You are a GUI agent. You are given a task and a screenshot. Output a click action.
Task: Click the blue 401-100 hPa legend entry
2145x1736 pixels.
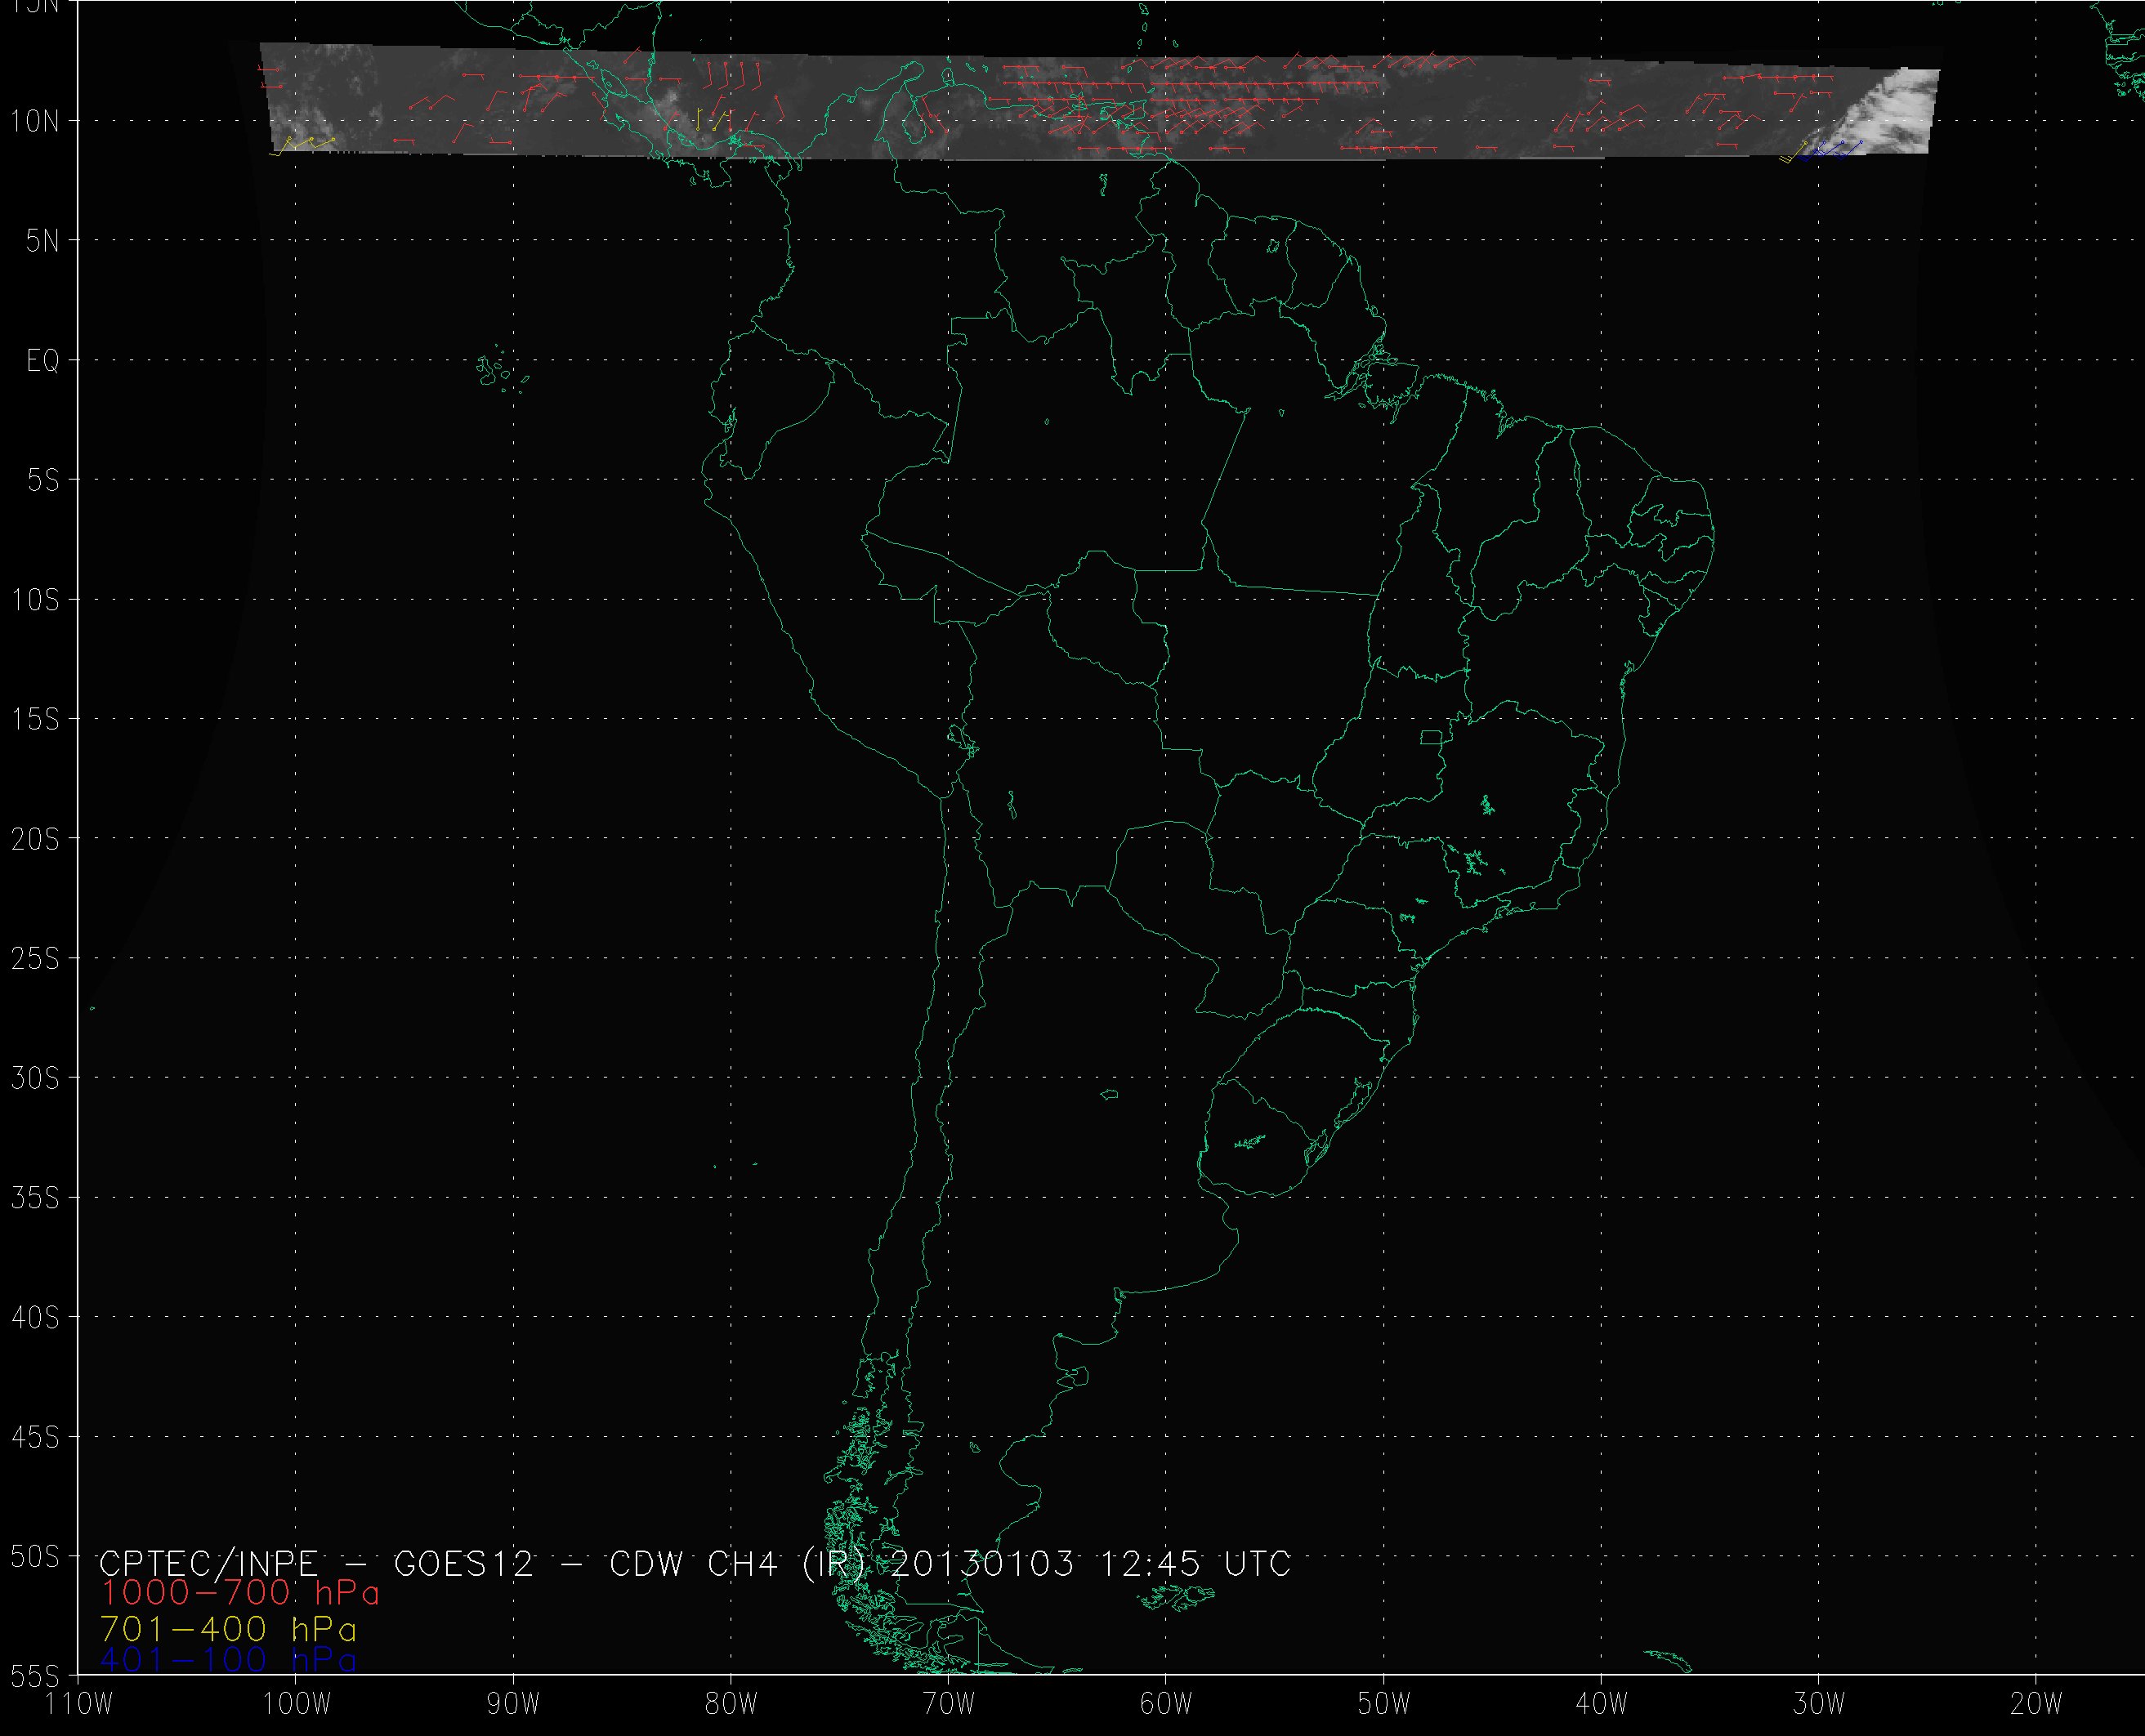(228, 1660)
